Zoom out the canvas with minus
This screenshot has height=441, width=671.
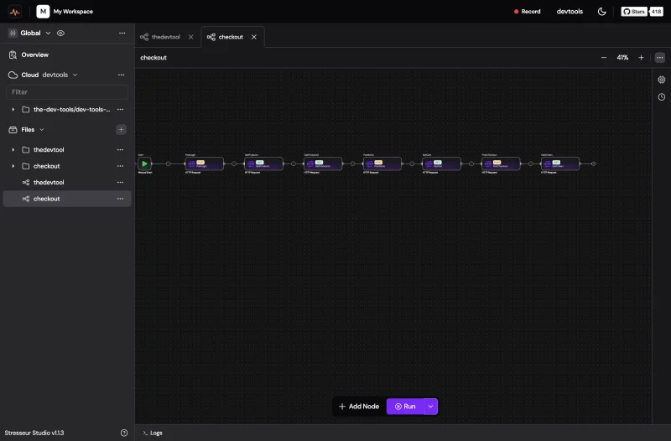[x=604, y=57]
